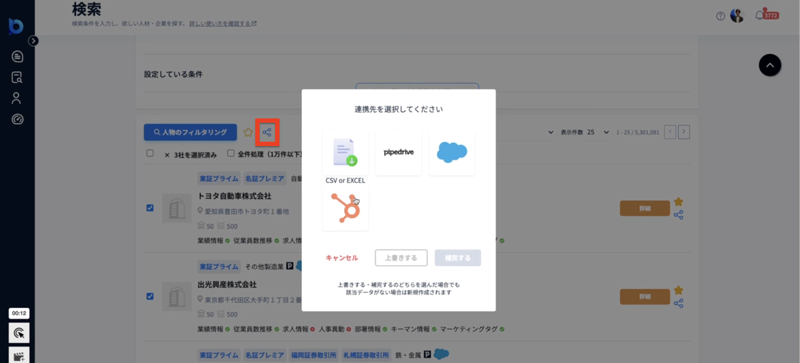Screen dimensions: 800x363
Task: Click 名証プレミア tag on トヨタ row
Action: [x=265, y=178]
